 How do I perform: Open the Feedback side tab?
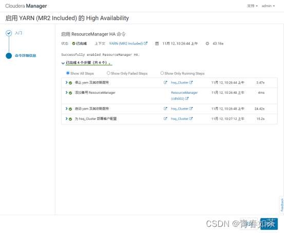tap(281, 205)
